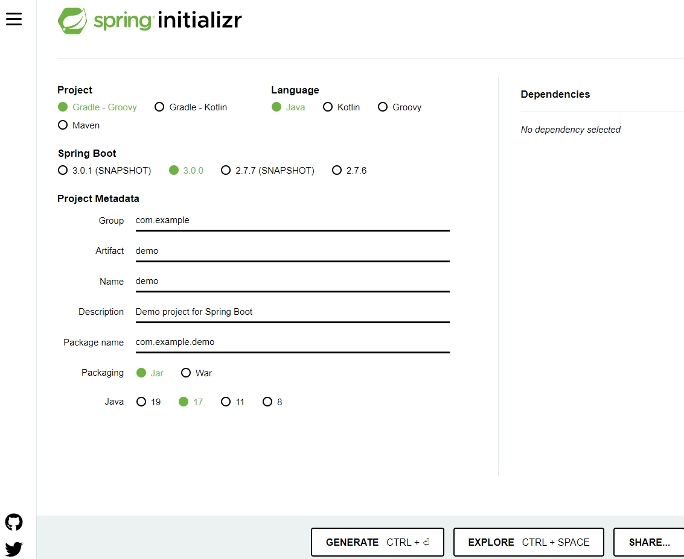Click the Language section heading
684x559 pixels.
[x=295, y=90]
